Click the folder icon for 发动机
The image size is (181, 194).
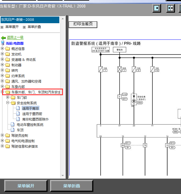point(8,54)
